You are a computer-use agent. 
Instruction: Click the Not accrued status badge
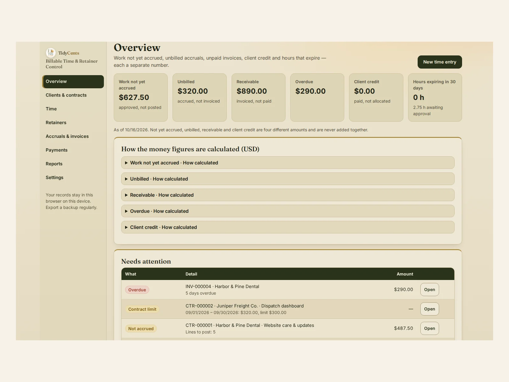141,329
